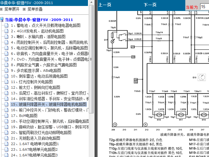Open 2、4G18发电机、起动机电路图
209x157 pixels.
[x=37, y=31]
